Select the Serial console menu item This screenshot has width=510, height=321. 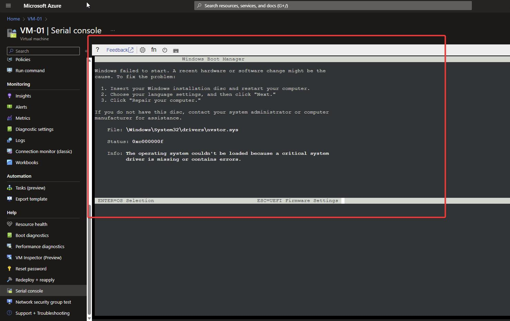point(29,291)
